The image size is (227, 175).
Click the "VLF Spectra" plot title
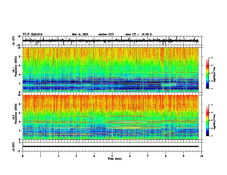(x=32, y=34)
